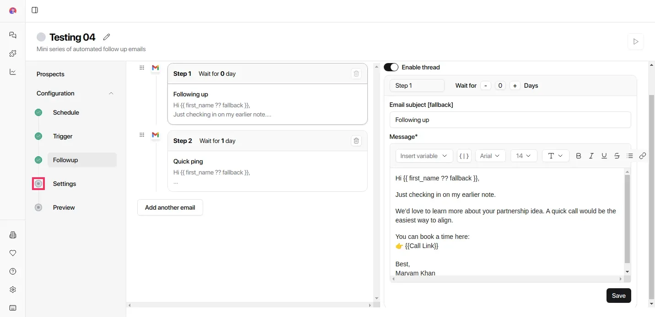Disable the Enable thread toggle

point(391,67)
